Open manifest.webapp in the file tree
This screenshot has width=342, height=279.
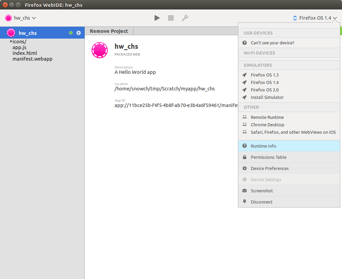(x=32, y=59)
